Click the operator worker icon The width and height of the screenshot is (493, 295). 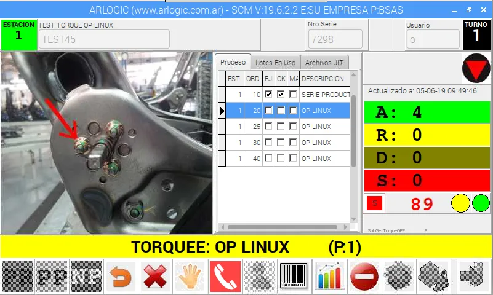(259, 277)
